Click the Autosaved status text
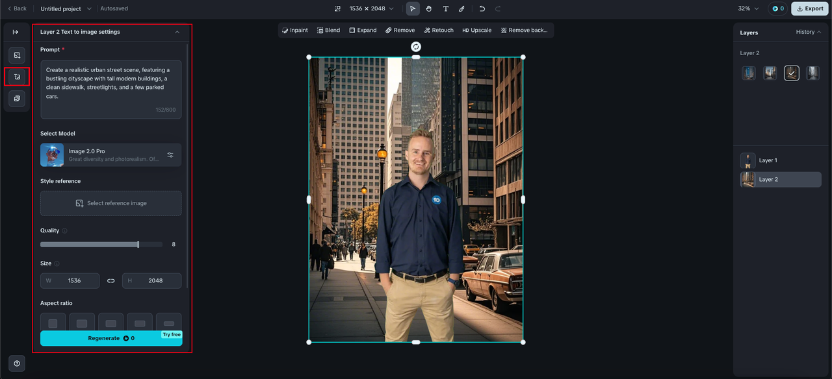Viewport: 832px width, 379px height. (x=114, y=8)
